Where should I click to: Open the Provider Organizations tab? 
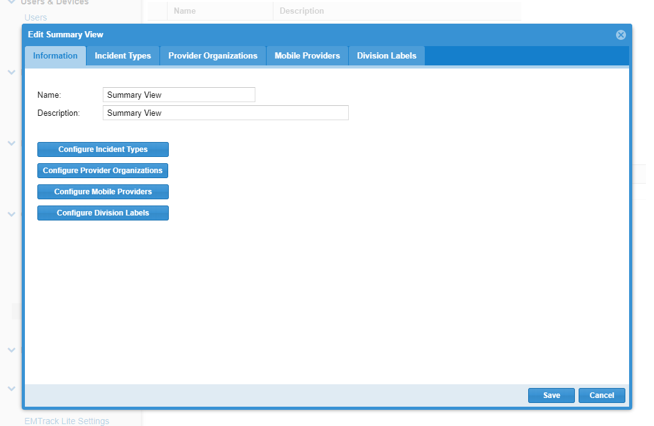coord(213,56)
